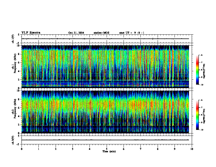Click the ch.2 "Frequency (kHz)" axis label
The height and width of the screenshot is (167, 216).
point(15,108)
